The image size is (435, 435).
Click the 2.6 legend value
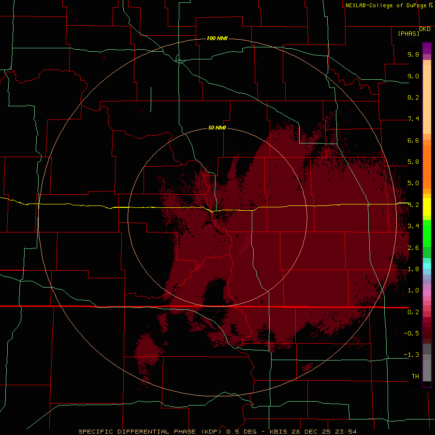(413, 247)
